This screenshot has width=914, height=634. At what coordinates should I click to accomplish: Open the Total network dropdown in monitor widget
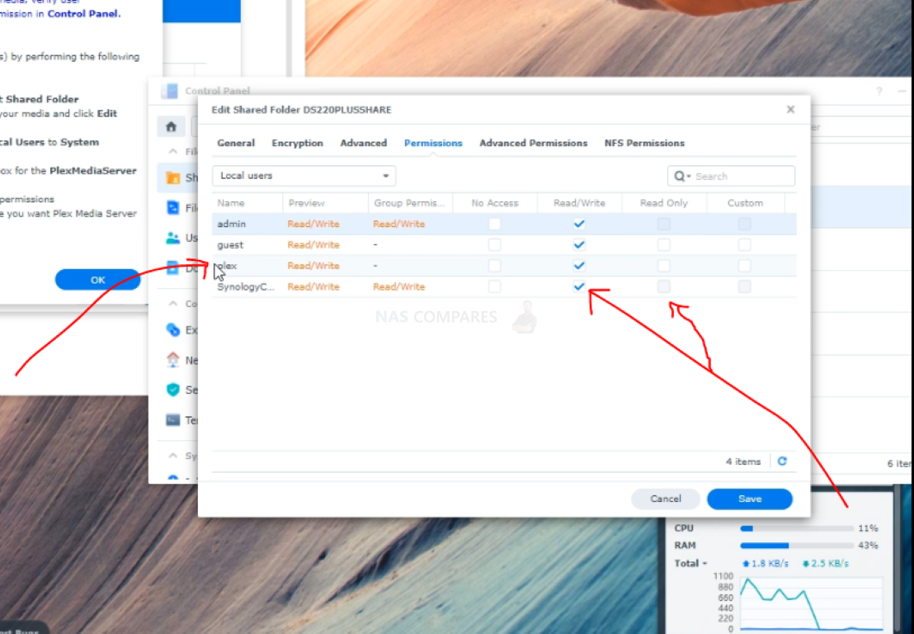click(x=690, y=564)
